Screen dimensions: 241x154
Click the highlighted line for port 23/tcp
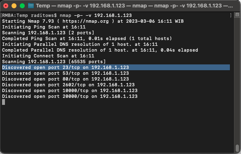coord(116,67)
